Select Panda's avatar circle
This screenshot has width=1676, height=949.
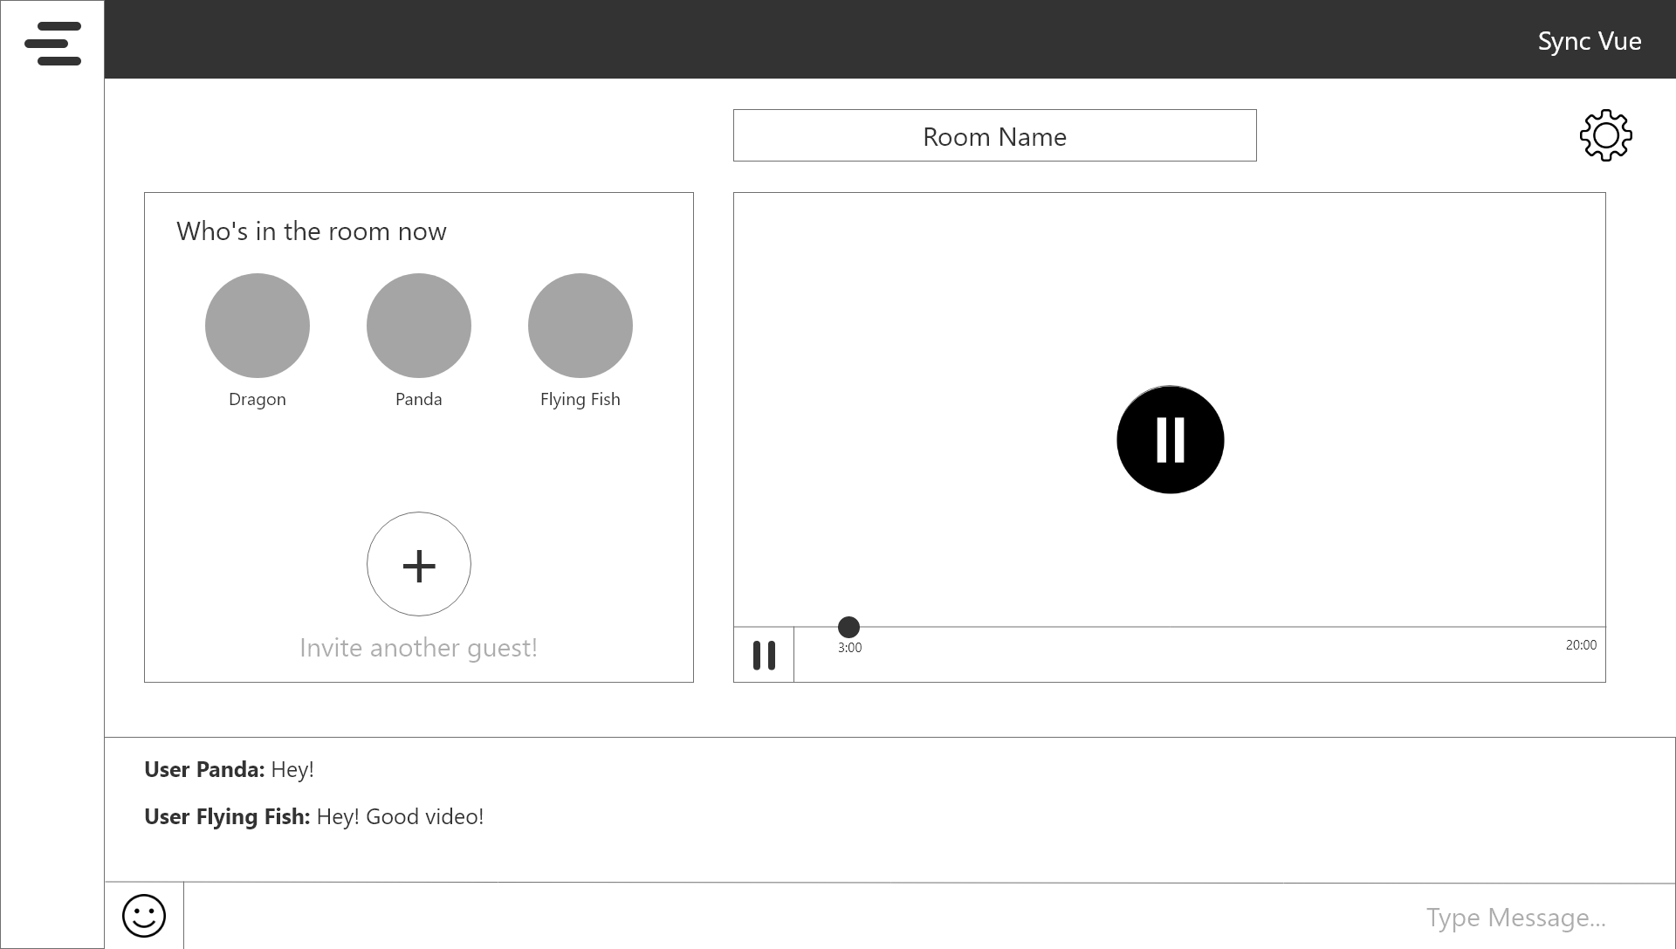(x=419, y=326)
